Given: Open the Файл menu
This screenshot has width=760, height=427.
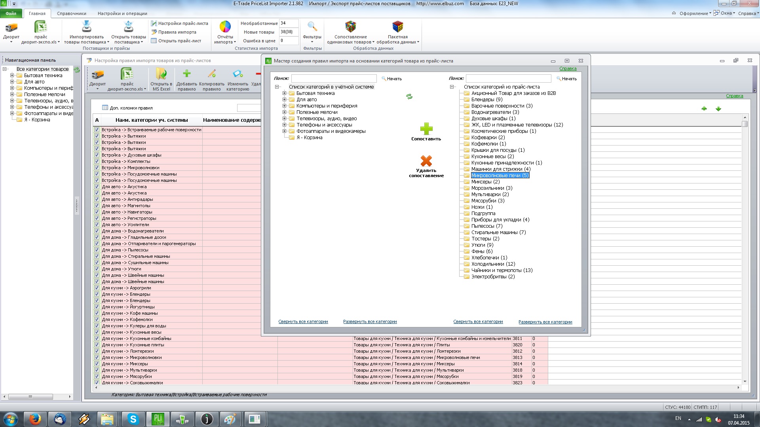Looking at the screenshot, I should pyautogui.click(x=11, y=13).
